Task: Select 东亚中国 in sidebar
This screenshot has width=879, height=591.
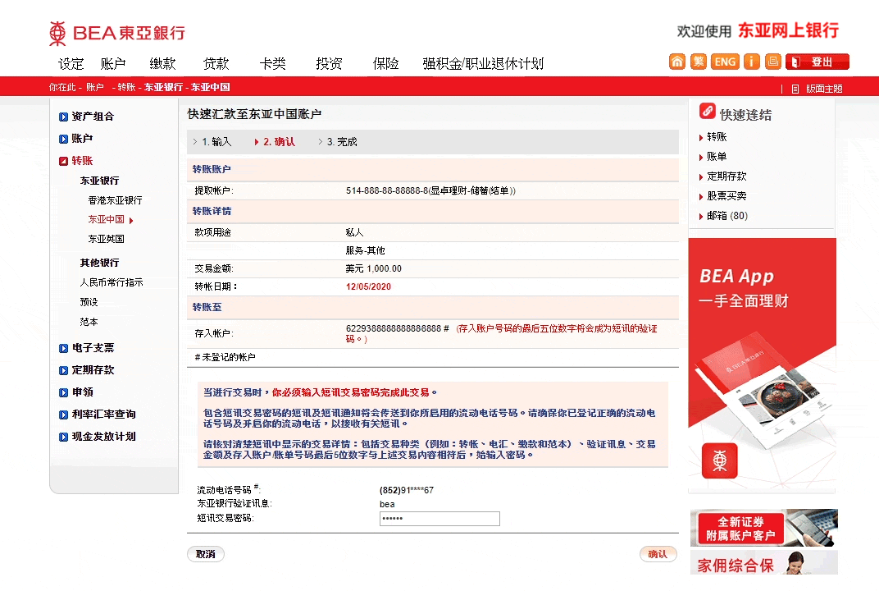Action: click(x=107, y=219)
